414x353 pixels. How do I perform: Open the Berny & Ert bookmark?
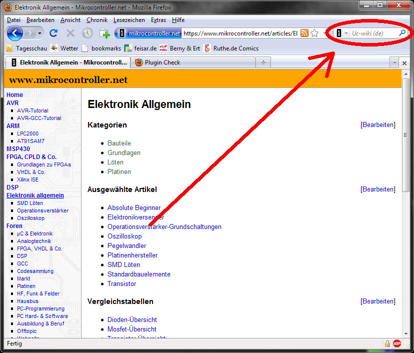click(180, 48)
